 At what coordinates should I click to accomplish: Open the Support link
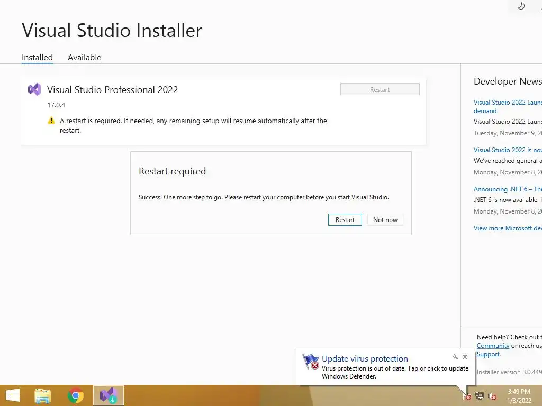tap(488, 354)
